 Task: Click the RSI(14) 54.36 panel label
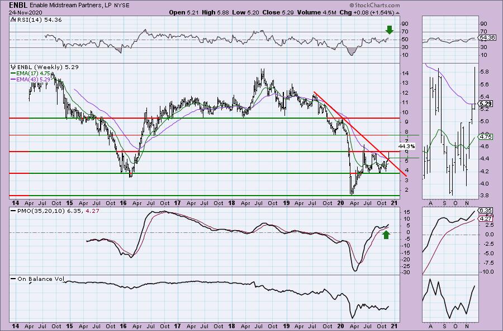(39, 20)
